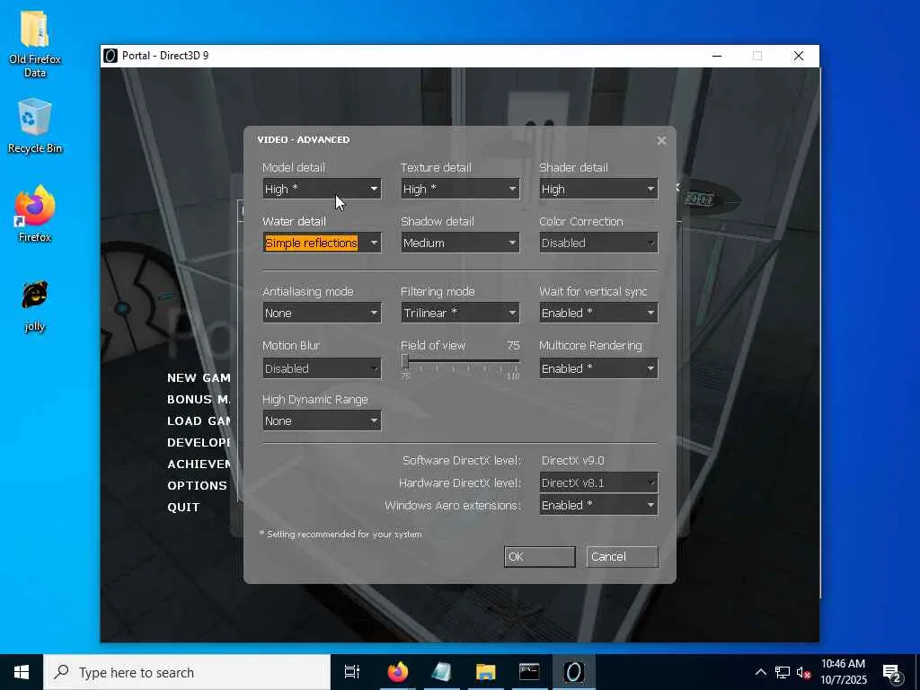The height and width of the screenshot is (690, 920).
Task: Open the Hardware DirectX level dropdown
Action: click(598, 482)
